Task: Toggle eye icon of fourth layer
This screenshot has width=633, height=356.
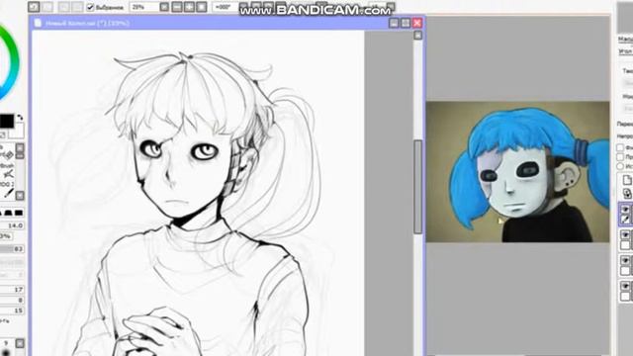Action: tap(625, 286)
